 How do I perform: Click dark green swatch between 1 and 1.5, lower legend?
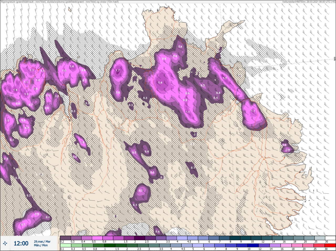(x=110, y=245)
